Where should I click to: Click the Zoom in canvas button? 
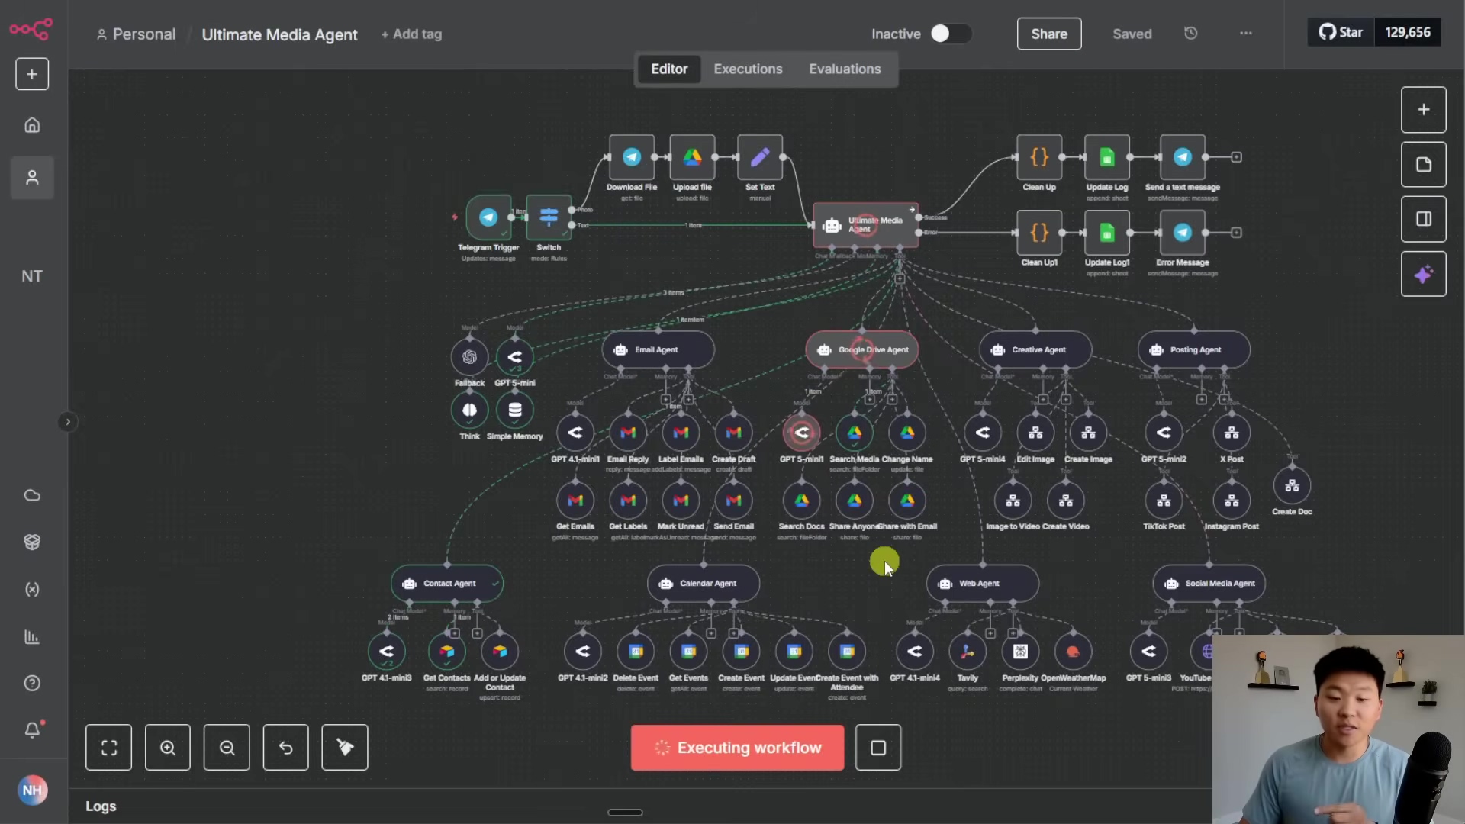[x=168, y=748]
